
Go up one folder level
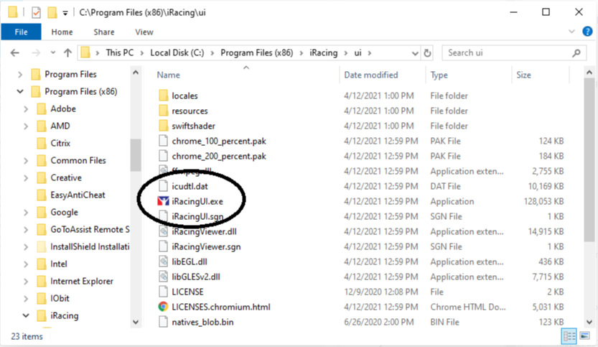point(67,52)
